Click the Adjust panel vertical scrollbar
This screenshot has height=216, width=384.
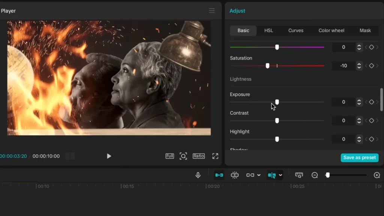coord(381,99)
